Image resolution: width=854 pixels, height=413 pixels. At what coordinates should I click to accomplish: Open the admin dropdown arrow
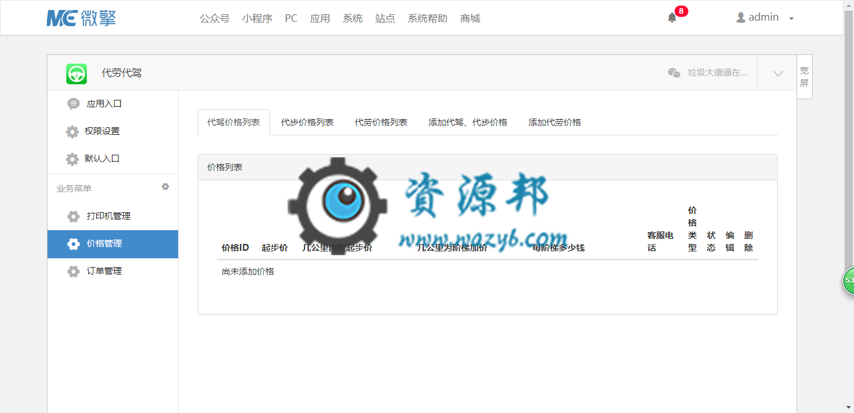(x=791, y=19)
